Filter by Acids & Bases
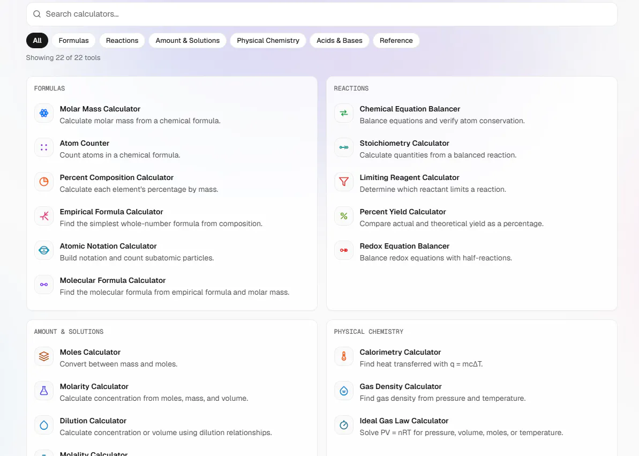The height and width of the screenshot is (456, 639). (x=340, y=40)
